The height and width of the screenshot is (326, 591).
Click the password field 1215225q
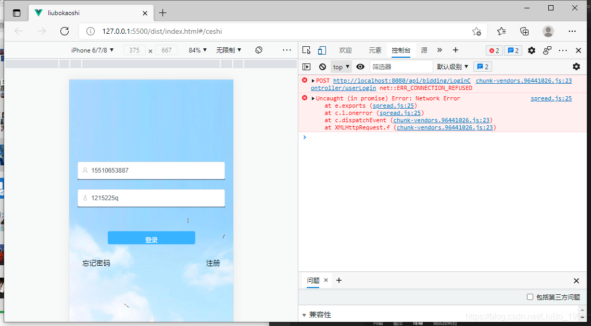point(151,198)
